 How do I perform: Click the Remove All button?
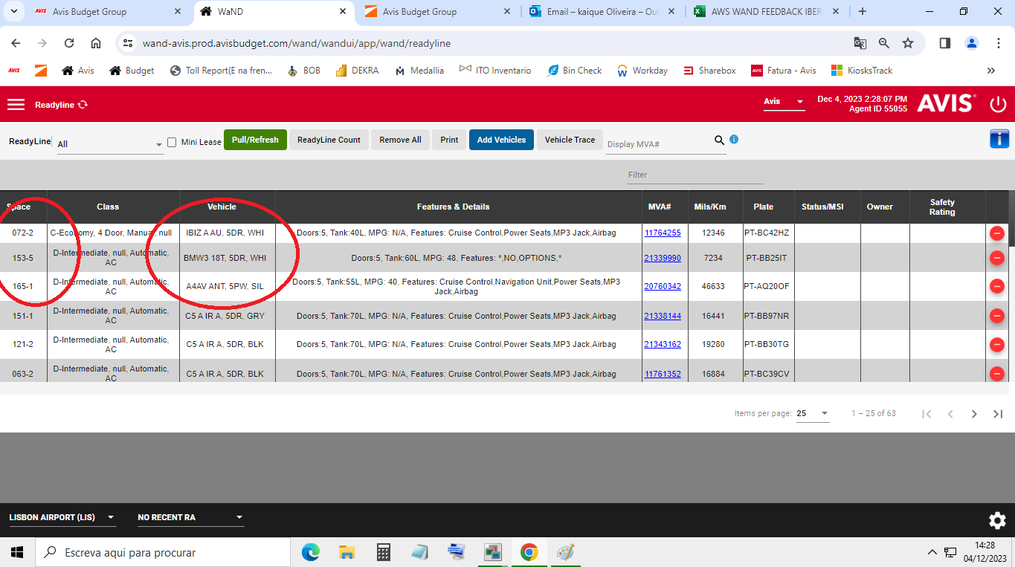pyautogui.click(x=400, y=140)
